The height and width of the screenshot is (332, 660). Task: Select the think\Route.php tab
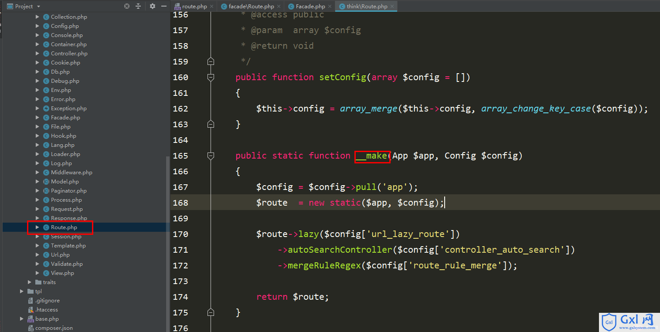(x=367, y=6)
